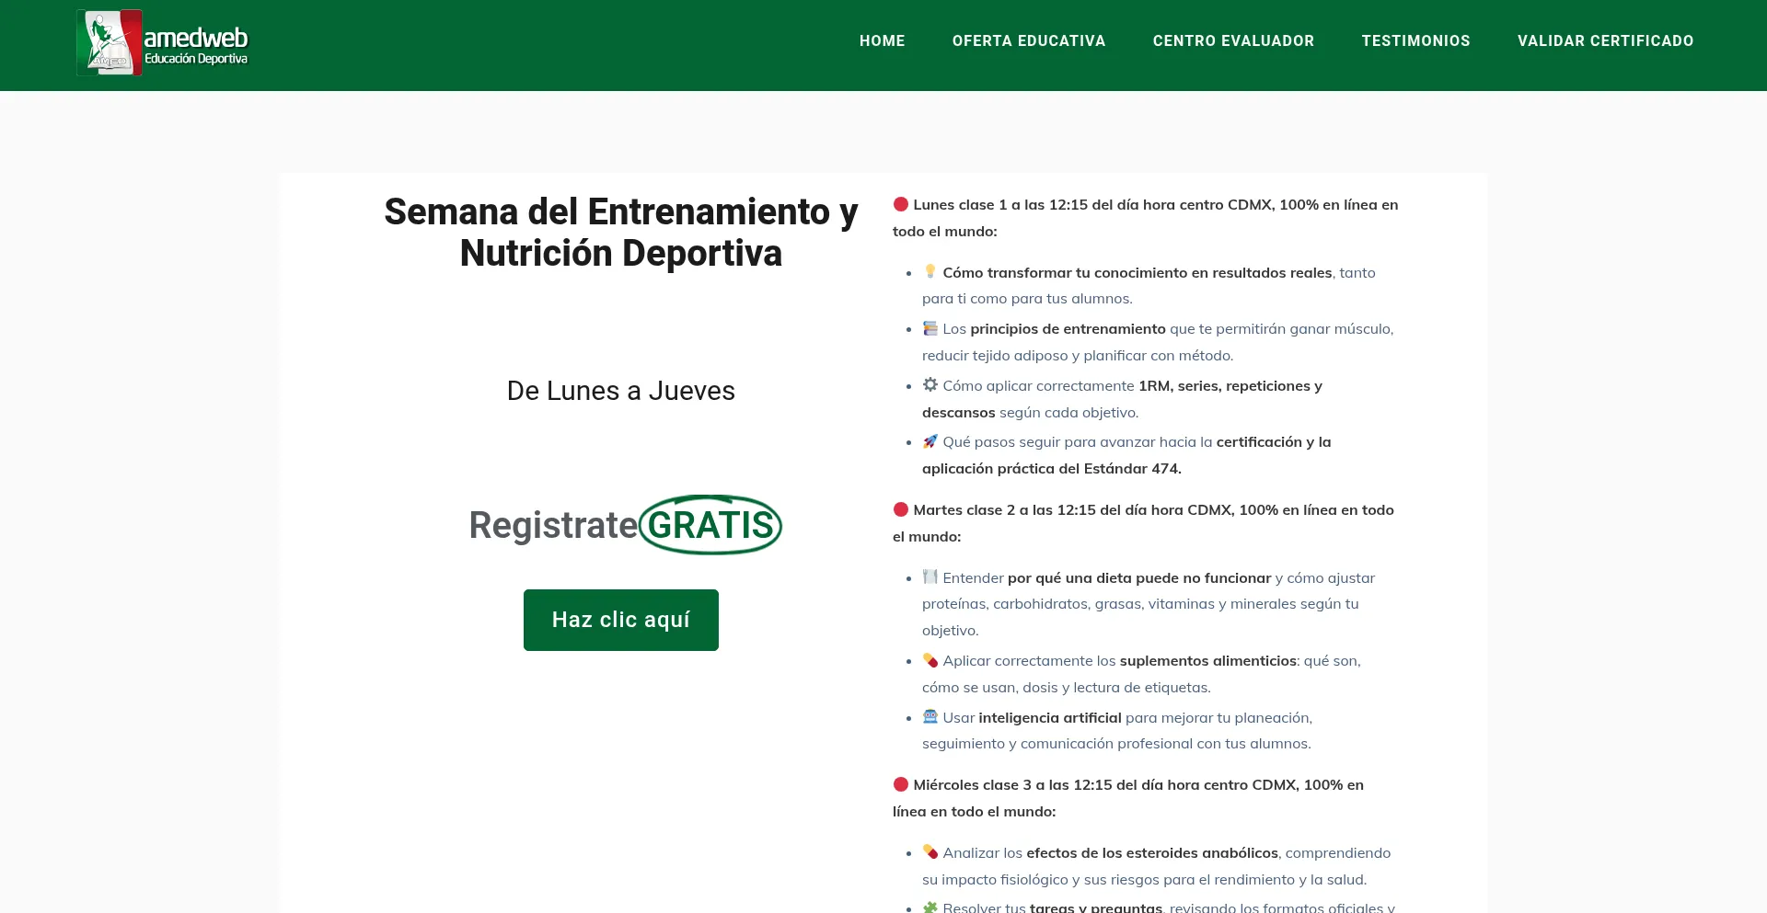
Task: Click the gear emoji before 'Cómo aplicar correctamente'
Action: 930,384
